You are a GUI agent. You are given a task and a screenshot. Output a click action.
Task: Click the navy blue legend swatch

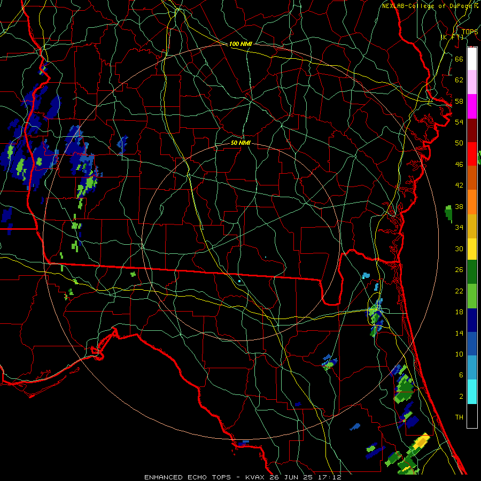472,320
